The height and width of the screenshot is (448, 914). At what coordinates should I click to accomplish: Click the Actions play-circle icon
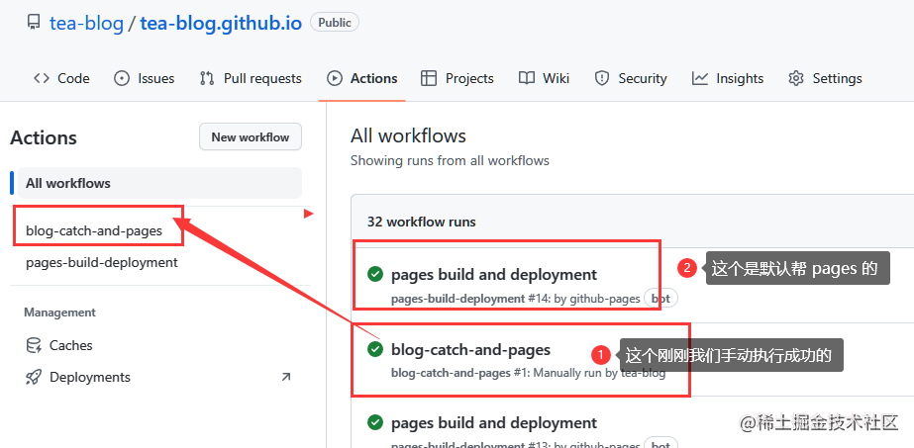335,78
